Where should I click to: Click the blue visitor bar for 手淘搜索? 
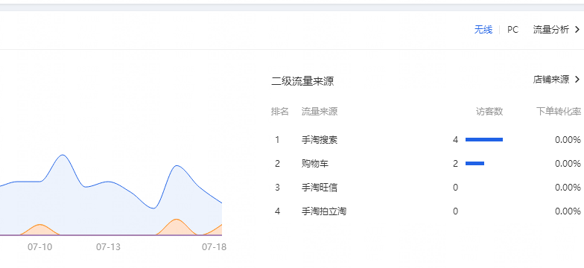[484, 140]
